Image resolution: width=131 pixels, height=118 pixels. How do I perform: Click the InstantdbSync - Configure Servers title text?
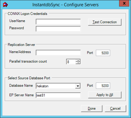click(65, 5)
